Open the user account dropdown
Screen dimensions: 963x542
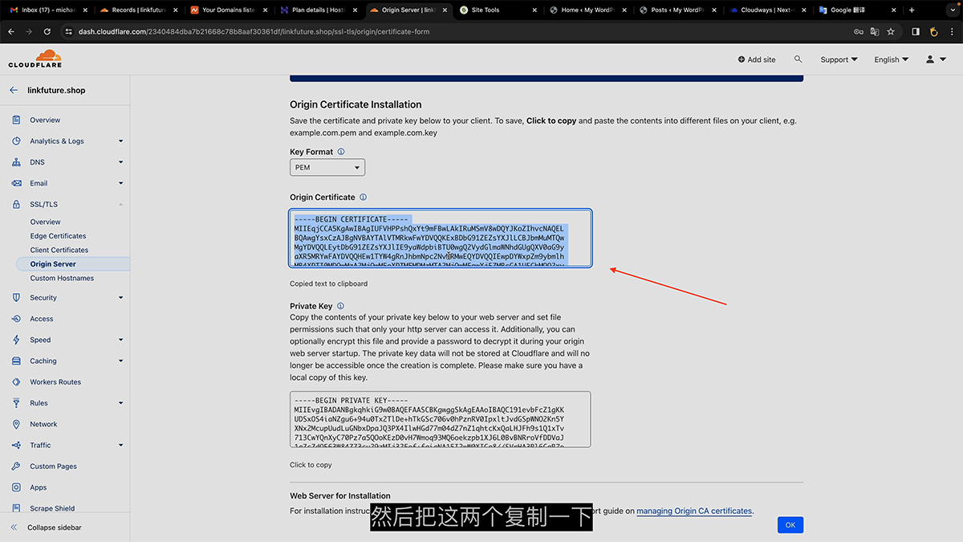(935, 59)
